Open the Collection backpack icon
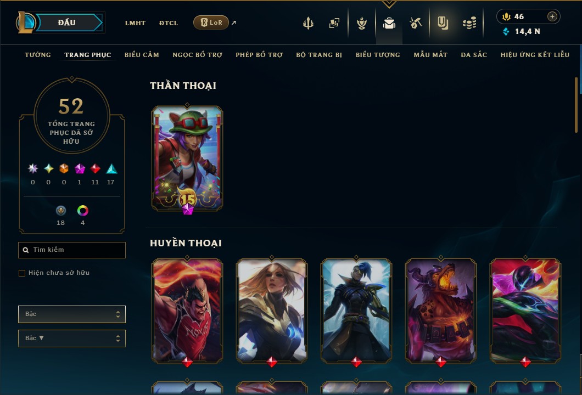The width and height of the screenshot is (582, 395). point(389,24)
